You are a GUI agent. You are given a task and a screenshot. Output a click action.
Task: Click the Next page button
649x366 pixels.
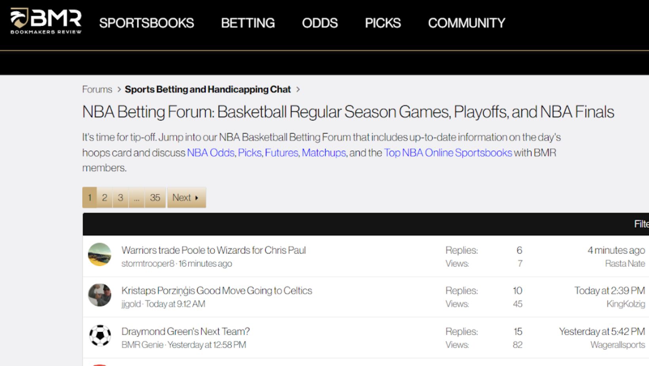point(186,198)
